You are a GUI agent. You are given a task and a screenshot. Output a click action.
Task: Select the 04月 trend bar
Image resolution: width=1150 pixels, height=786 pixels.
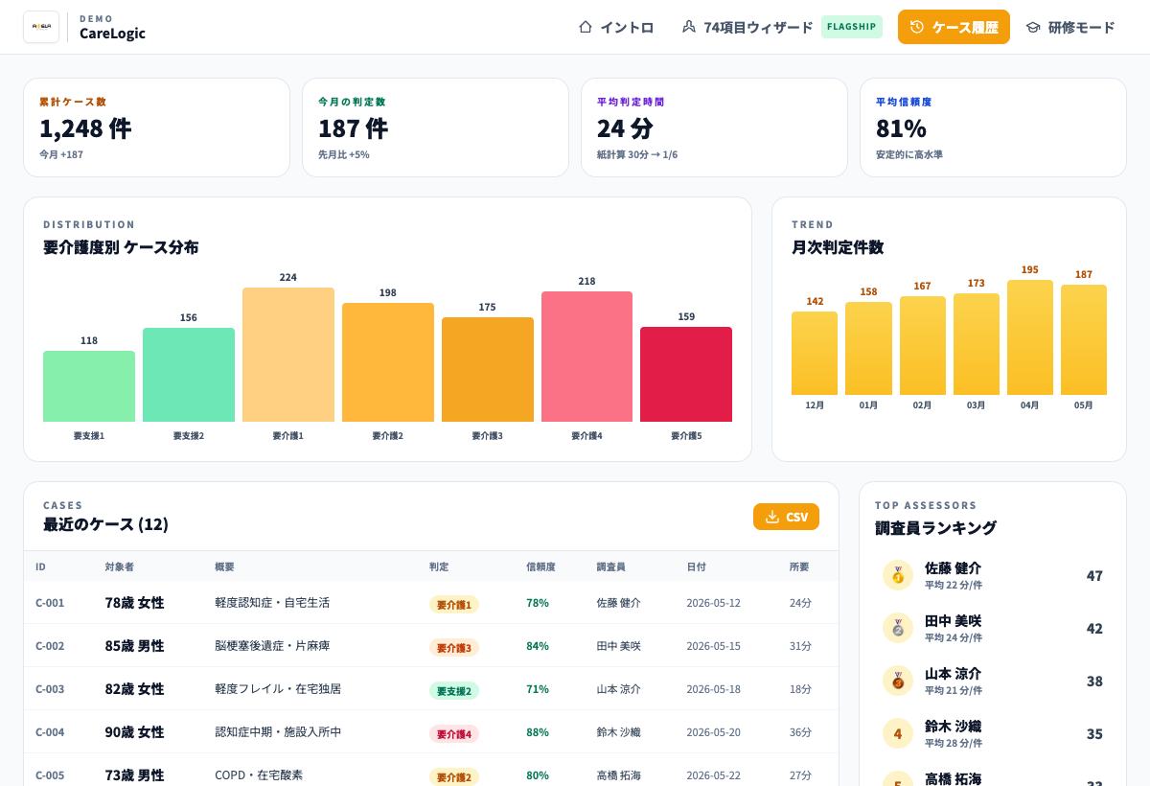1030,337
